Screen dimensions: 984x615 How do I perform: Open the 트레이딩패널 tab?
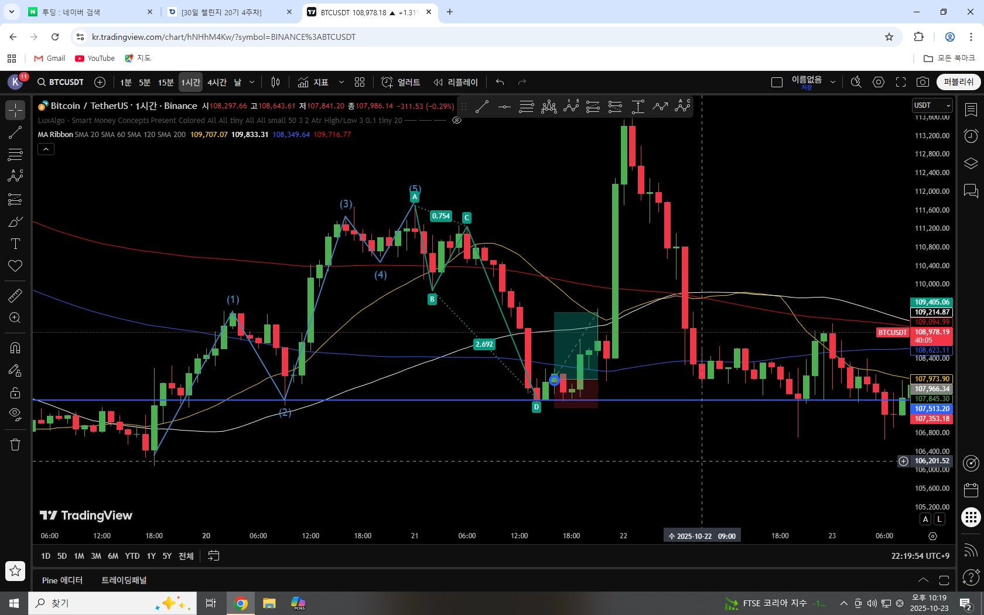tap(124, 580)
